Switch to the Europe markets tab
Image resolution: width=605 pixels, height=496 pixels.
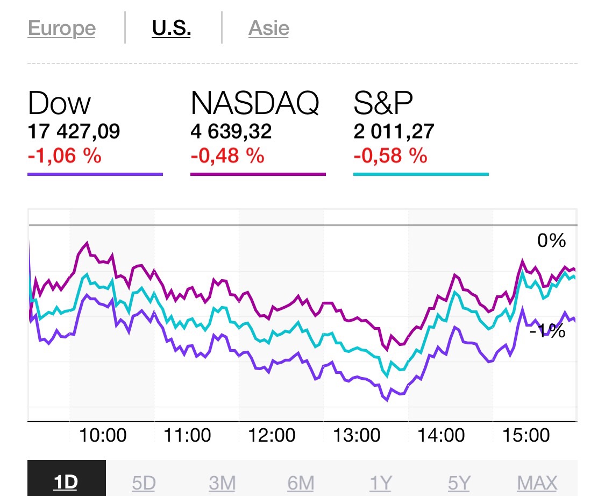pos(61,28)
